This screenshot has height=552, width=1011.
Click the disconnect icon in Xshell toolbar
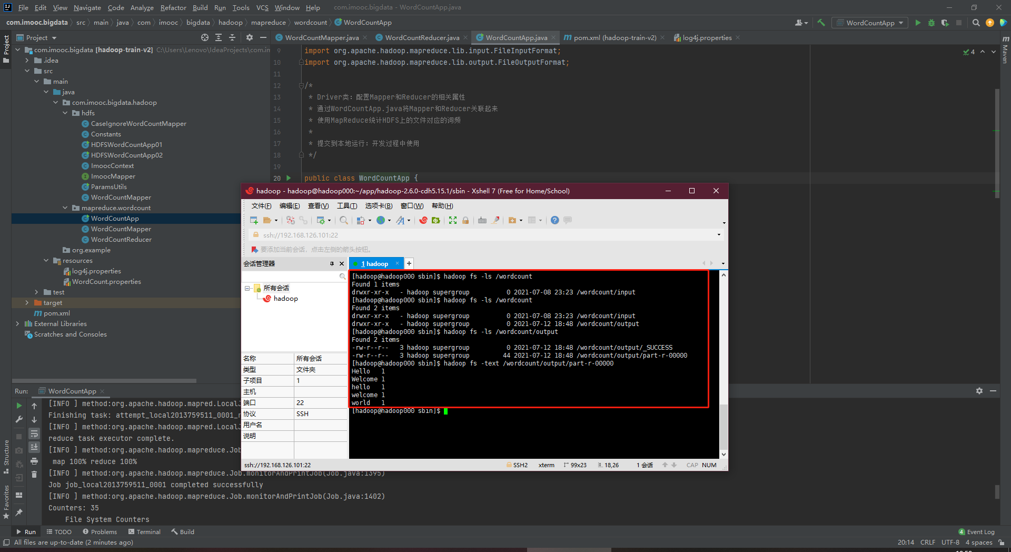click(x=291, y=220)
